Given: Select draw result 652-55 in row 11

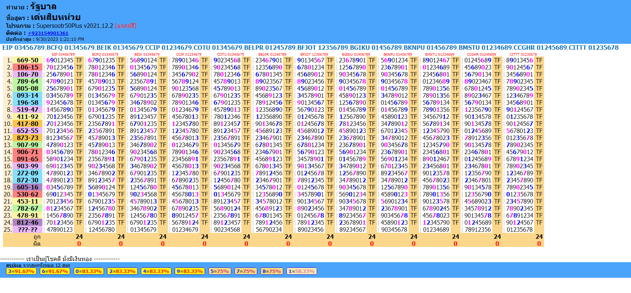Looking at the screenshot, I should tap(27, 131).
